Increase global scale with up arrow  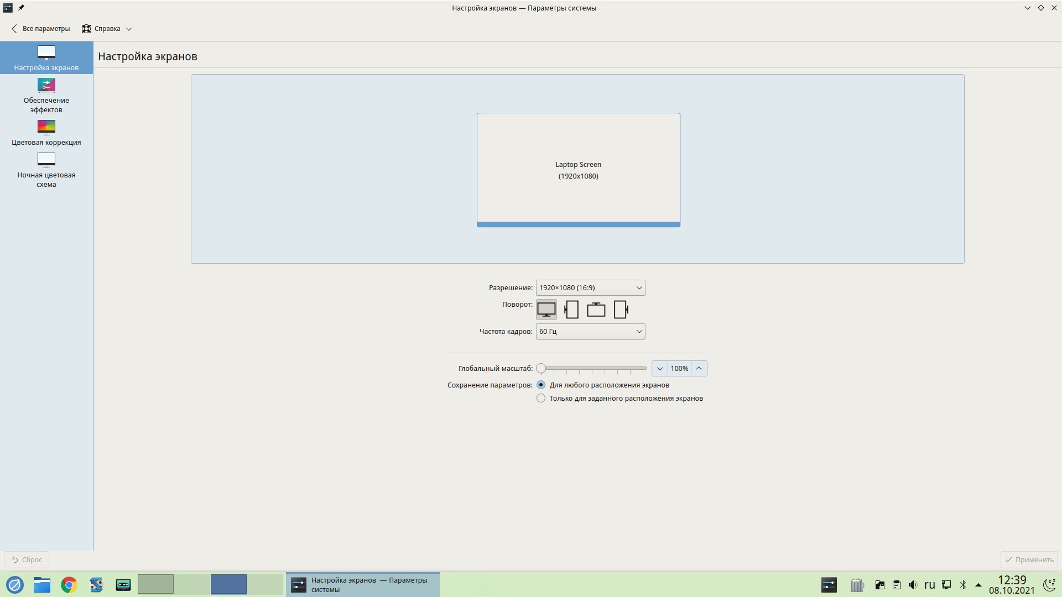699,368
